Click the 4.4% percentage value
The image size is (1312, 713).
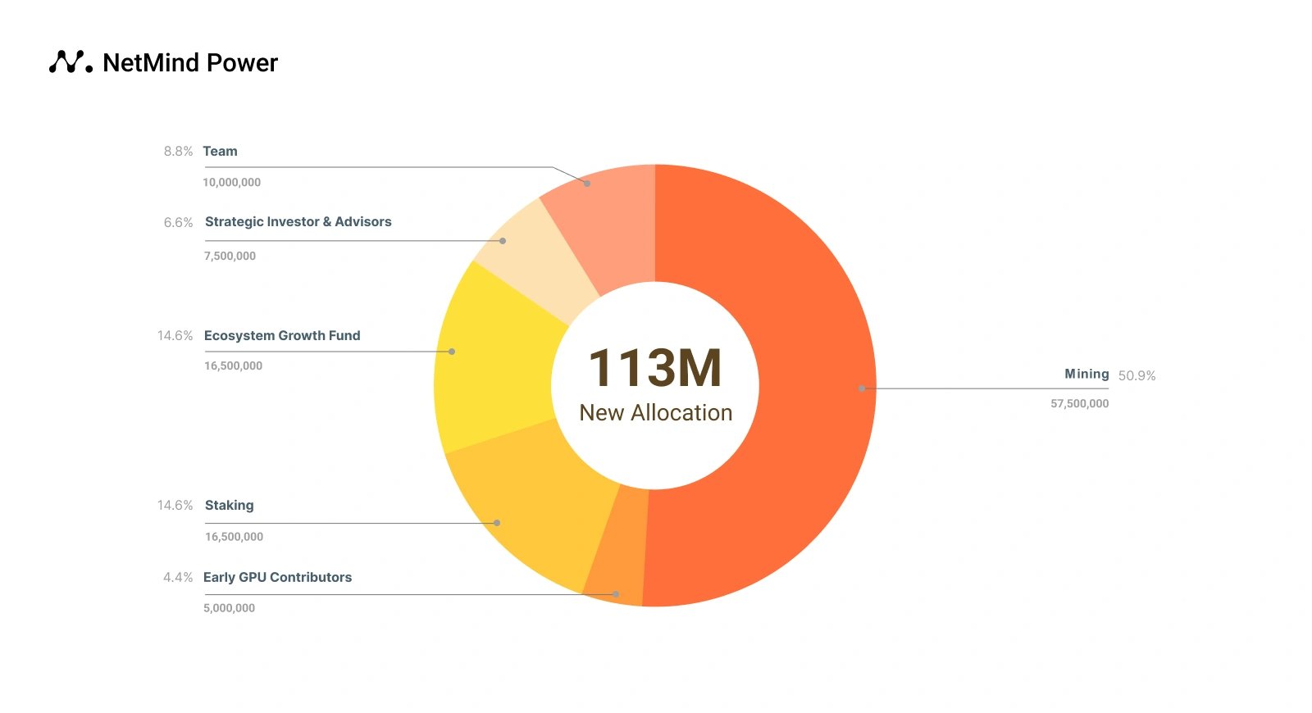click(178, 578)
